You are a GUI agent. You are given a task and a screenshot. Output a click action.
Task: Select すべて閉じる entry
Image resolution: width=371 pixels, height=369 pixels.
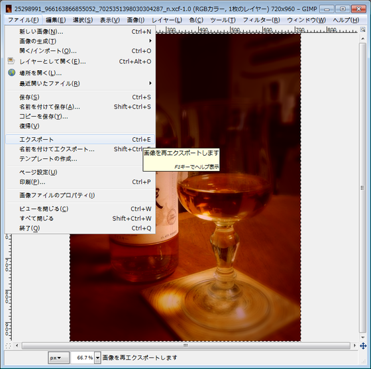tap(80, 219)
